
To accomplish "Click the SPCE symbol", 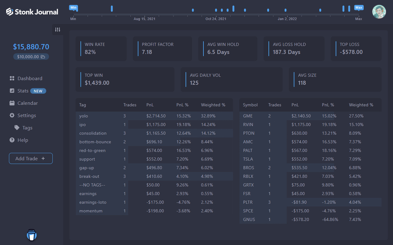I will (248, 211).
